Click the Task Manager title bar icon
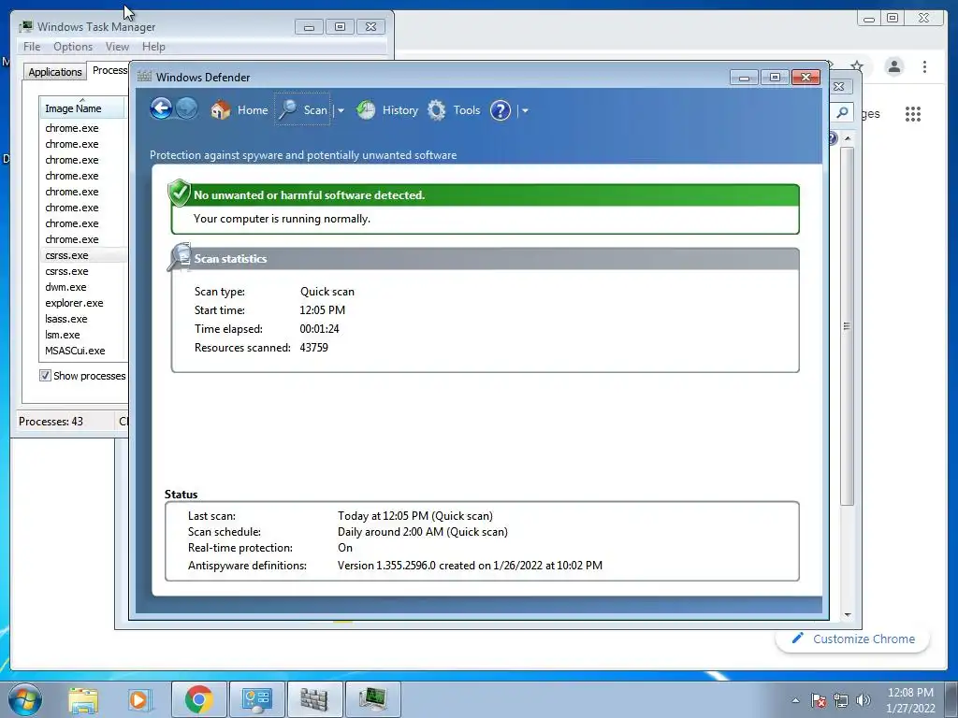958x718 pixels. coord(25,26)
